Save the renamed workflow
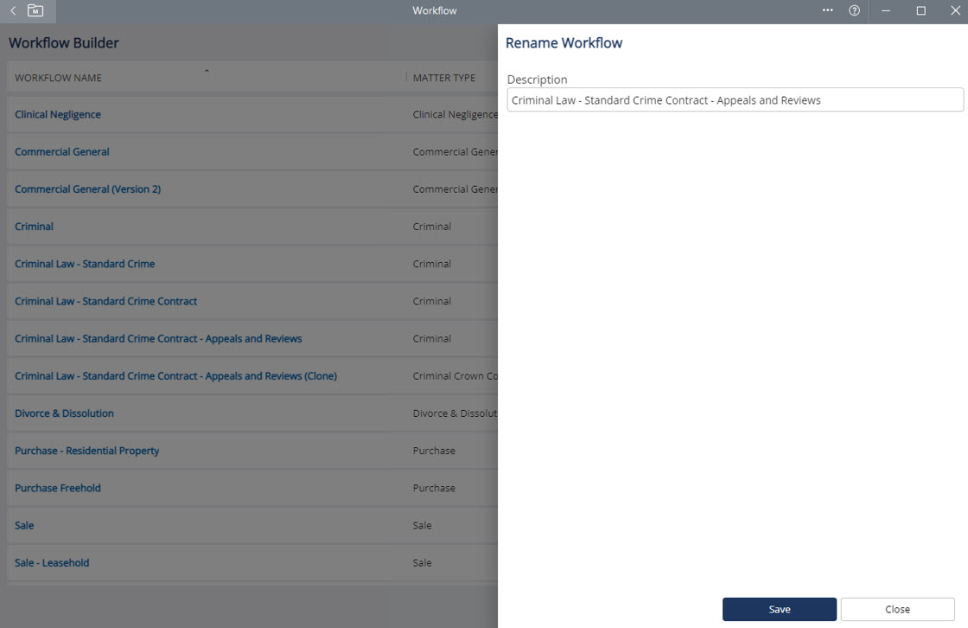Screen dimensions: 968x628 click(779, 609)
